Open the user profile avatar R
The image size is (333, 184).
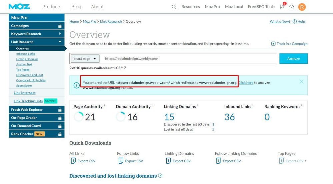tap(302, 7)
